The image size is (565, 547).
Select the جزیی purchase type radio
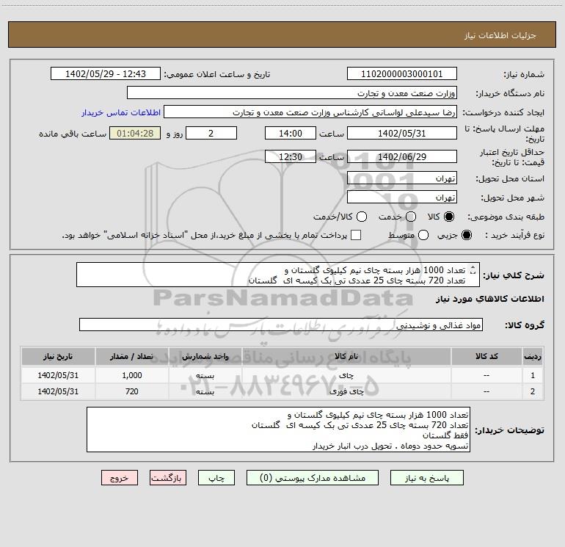[467, 235]
